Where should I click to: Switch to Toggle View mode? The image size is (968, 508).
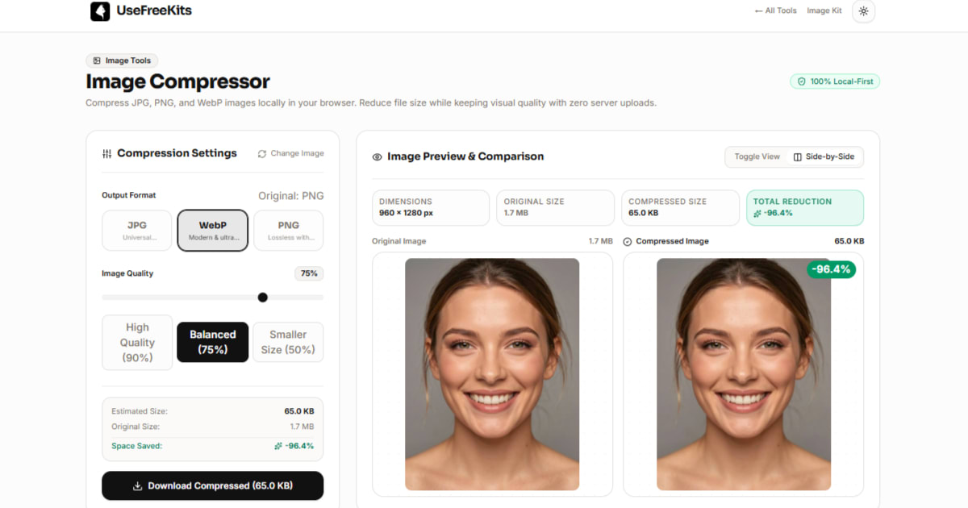point(757,156)
